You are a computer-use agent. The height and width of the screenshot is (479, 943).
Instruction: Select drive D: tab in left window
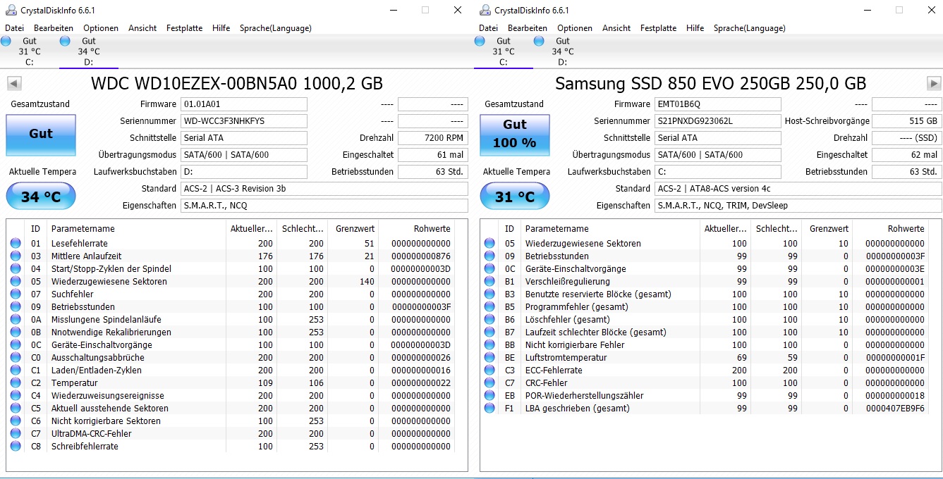[88, 51]
